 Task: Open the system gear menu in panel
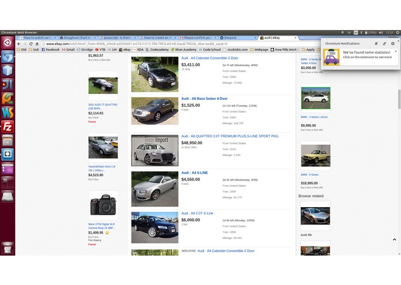[398, 32]
